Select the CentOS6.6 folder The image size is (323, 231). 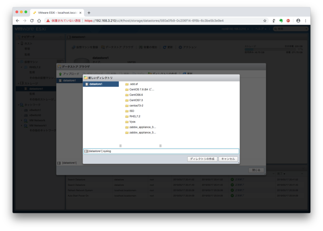click(136, 95)
